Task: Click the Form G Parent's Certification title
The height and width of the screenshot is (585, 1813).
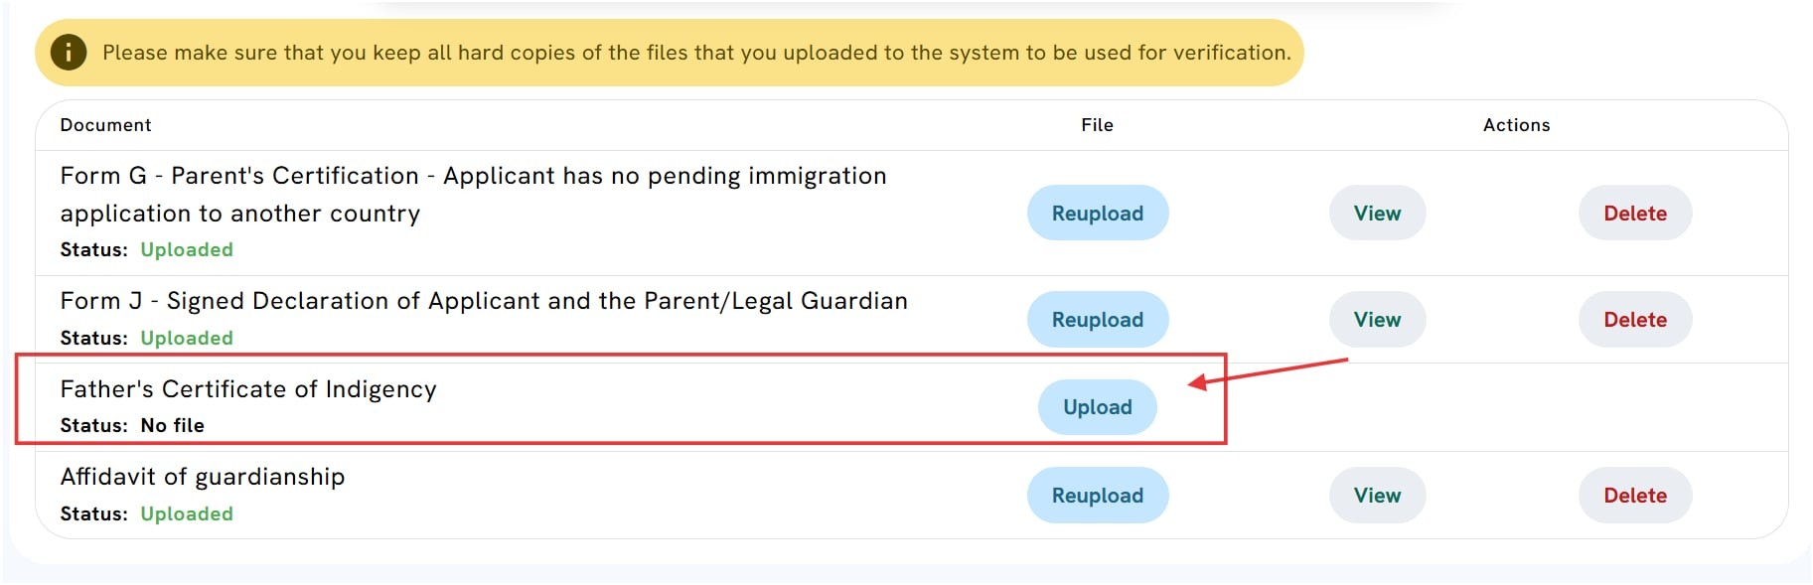Action: point(473,195)
